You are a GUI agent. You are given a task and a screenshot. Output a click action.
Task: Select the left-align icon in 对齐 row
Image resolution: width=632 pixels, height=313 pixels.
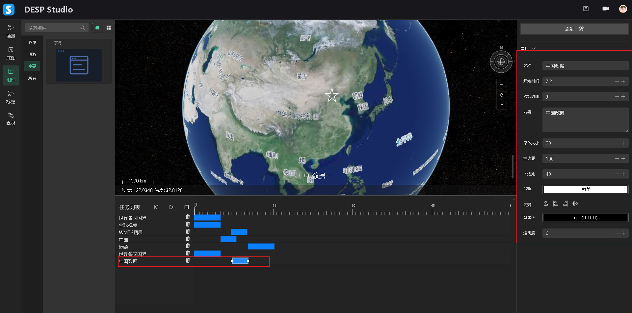555,204
